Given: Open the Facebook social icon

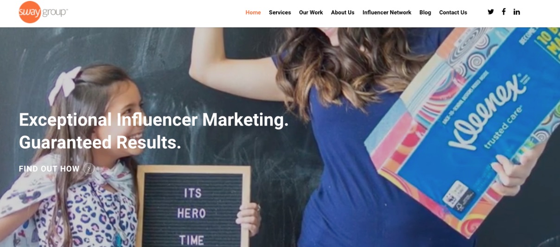Looking at the screenshot, I should click(x=503, y=12).
